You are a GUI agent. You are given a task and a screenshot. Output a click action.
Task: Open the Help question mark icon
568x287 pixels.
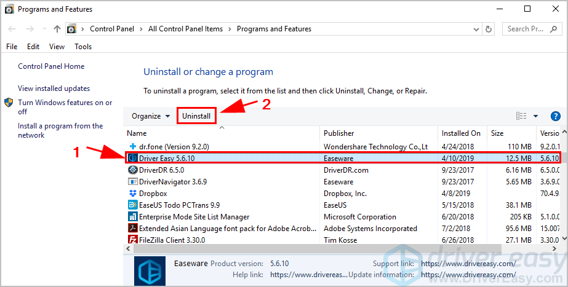point(555,116)
